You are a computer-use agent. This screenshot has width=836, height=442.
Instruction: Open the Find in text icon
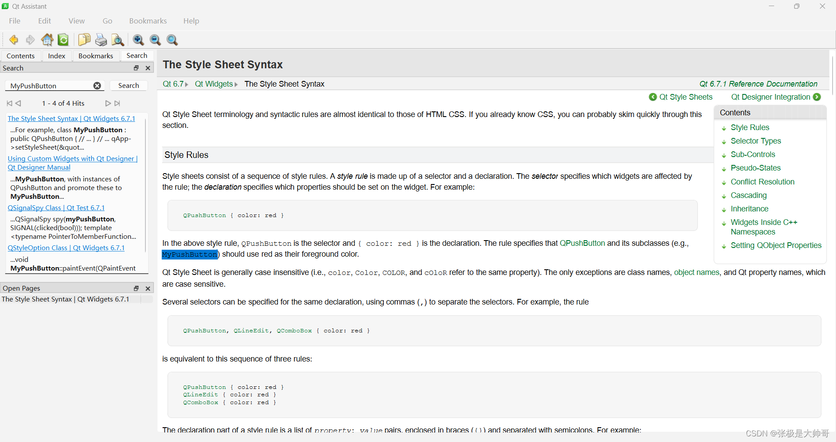tap(118, 40)
